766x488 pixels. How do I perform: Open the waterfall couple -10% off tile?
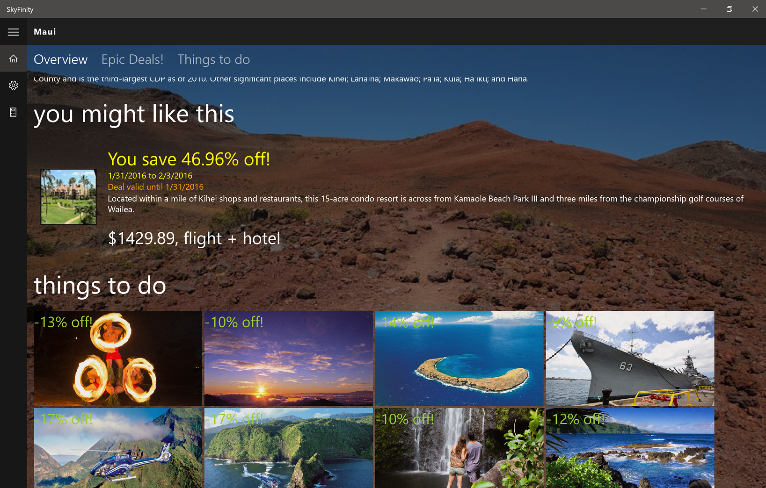(x=460, y=448)
